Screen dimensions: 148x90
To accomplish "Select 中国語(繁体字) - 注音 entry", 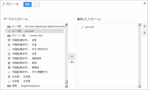I will click(x=34, y=54).
